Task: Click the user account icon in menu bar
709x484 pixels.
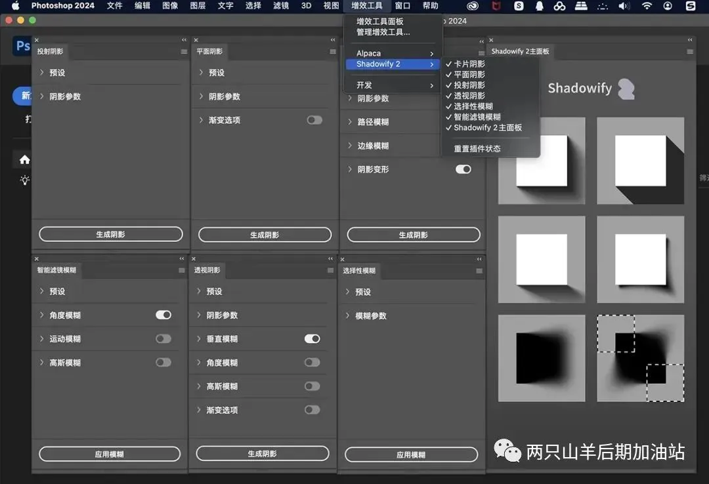Action: coord(668,6)
